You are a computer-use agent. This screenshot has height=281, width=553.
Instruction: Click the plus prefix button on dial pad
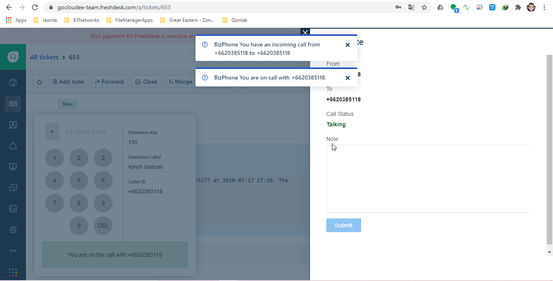52,132
